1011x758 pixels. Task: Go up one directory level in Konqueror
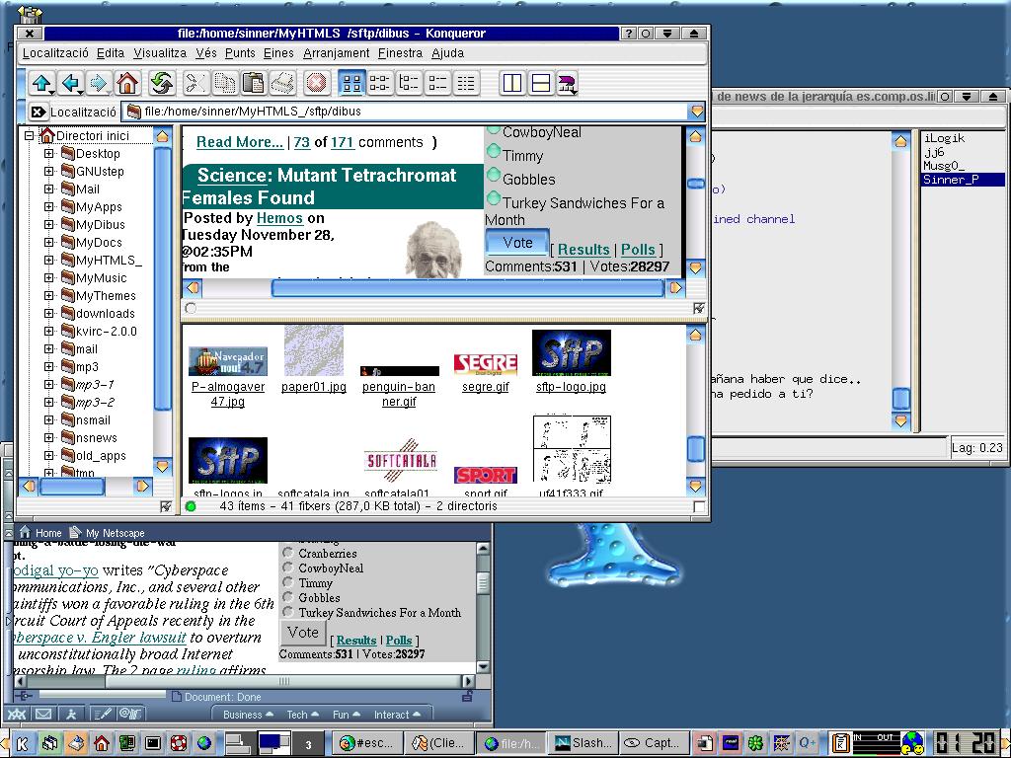tap(41, 83)
